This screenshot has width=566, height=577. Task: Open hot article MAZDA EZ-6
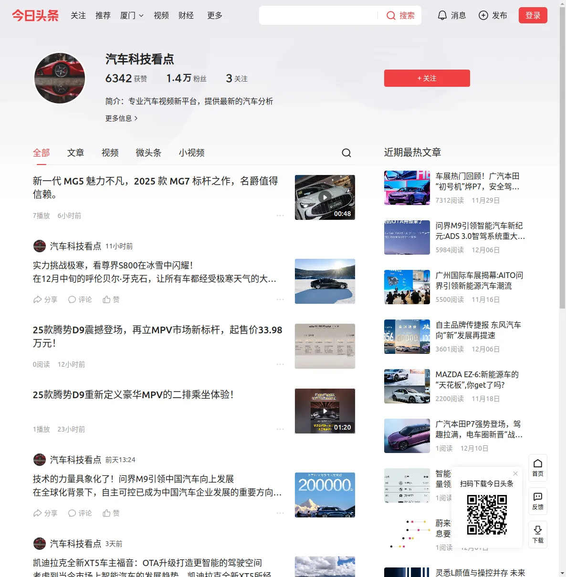click(477, 380)
